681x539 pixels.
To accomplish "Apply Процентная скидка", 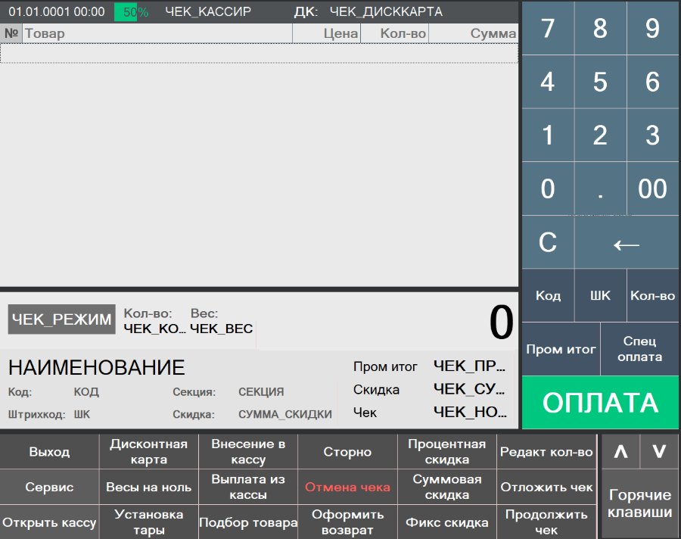I will click(x=447, y=452).
